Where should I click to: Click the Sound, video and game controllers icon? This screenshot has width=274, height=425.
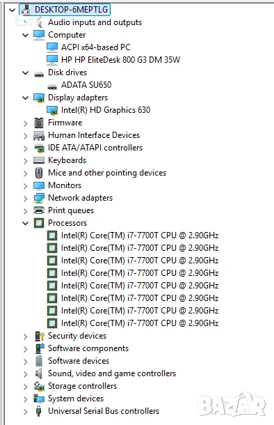(x=39, y=373)
